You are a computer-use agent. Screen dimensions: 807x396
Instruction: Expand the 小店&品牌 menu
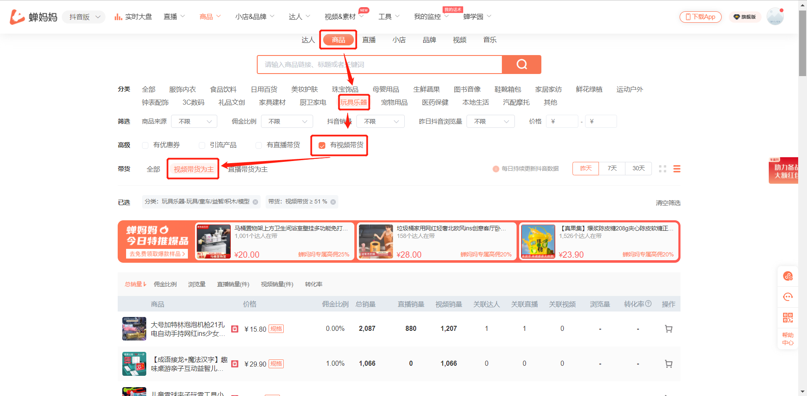tap(255, 17)
